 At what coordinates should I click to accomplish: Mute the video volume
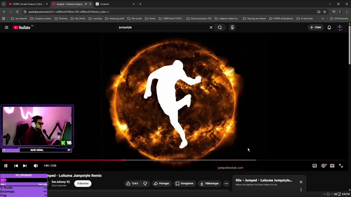pyautogui.click(x=36, y=166)
